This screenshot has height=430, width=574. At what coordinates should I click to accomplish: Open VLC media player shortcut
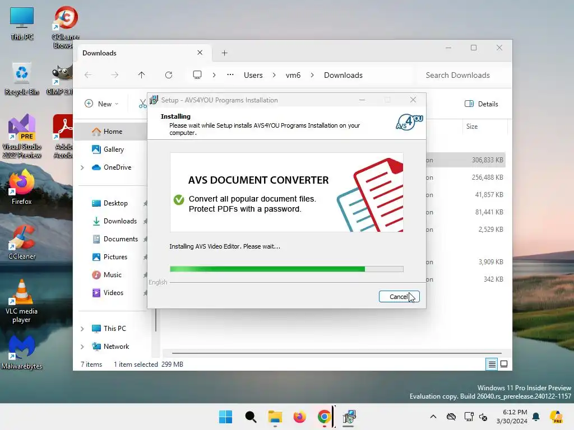click(x=22, y=301)
